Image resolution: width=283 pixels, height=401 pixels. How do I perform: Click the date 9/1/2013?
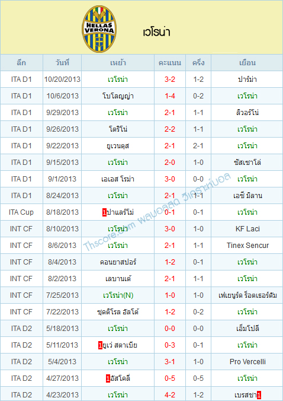62,179
